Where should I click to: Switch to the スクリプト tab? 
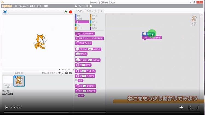tap(79, 11)
